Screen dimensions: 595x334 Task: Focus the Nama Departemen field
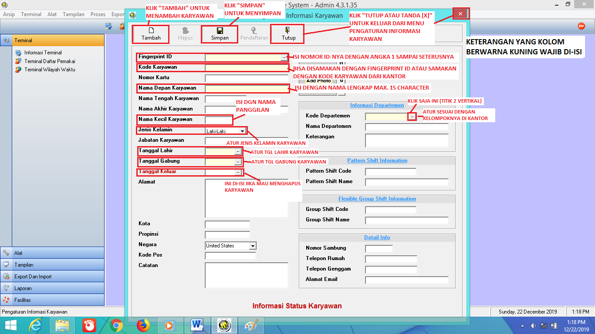(407, 127)
